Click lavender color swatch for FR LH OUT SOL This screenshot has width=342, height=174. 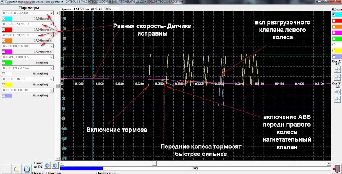(x=9, y=95)
